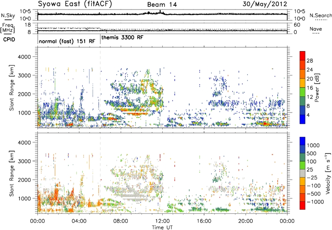Click the '20:00' time axis label

point(246,221)
